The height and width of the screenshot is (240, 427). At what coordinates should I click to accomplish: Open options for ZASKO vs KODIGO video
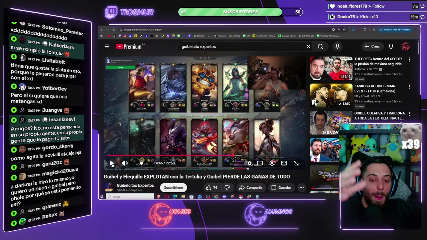pyautogui.click(x=409, y=87)
